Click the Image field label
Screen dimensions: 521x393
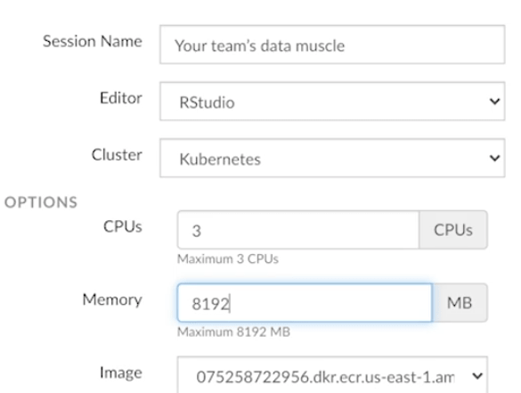121,373
